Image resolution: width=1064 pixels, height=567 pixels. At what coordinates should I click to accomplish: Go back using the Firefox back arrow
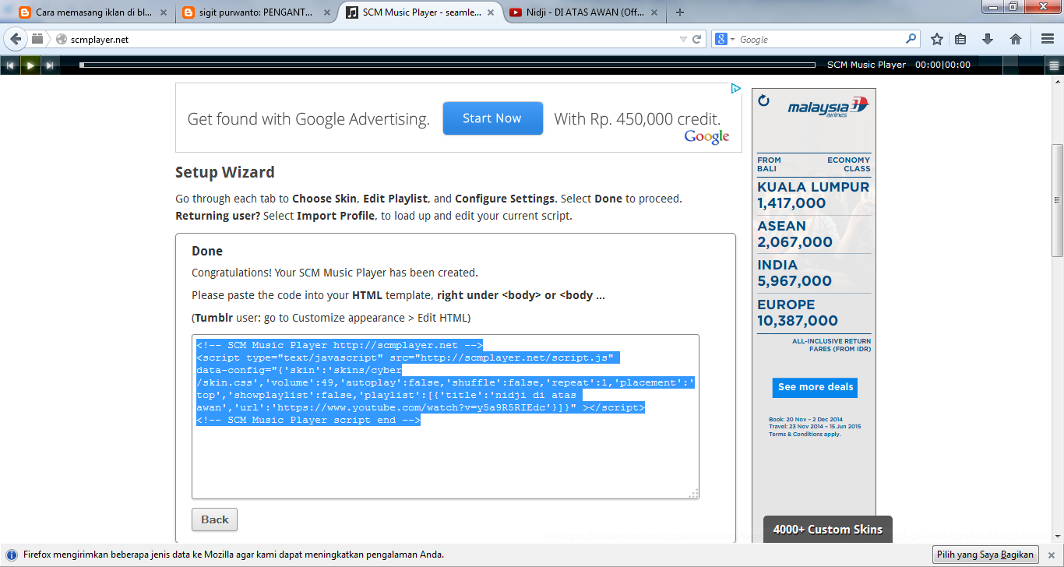(x=15, y=39)
